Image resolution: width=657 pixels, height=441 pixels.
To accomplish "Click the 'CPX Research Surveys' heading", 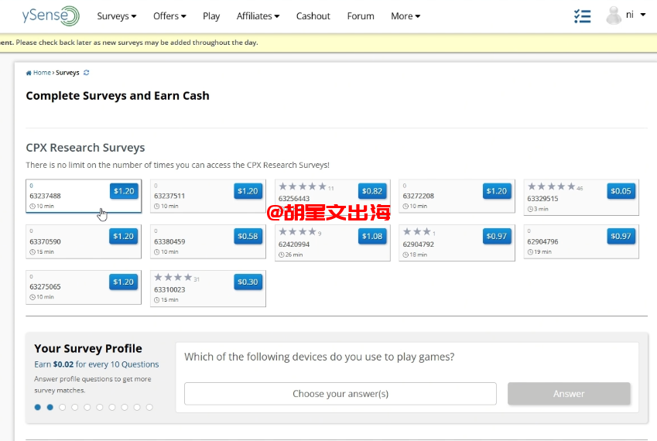I will pyautogui.click(x=85, y=148).
